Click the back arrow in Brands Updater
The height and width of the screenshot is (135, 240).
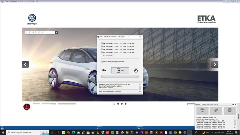click(x=104, y=70)
